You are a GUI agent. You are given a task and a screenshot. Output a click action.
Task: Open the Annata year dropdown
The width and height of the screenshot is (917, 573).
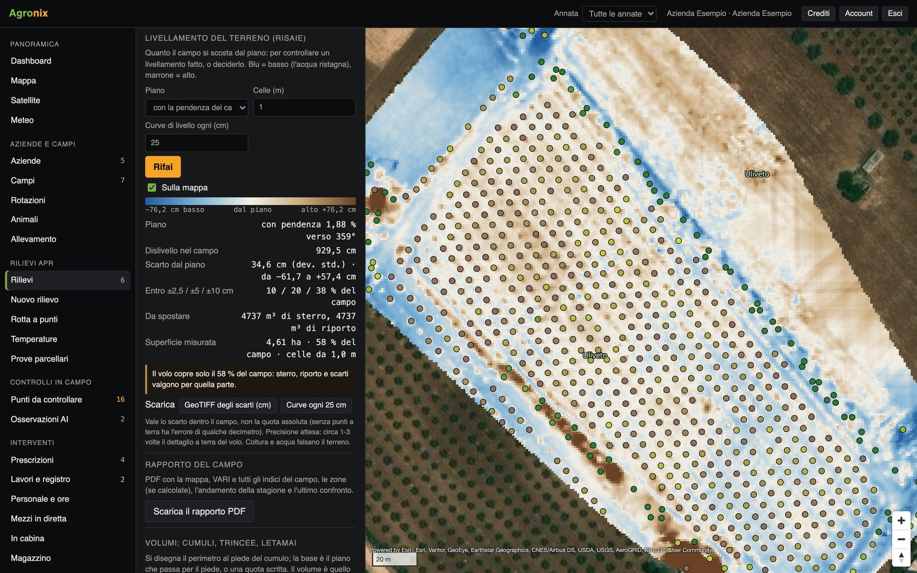click(619, 13)
